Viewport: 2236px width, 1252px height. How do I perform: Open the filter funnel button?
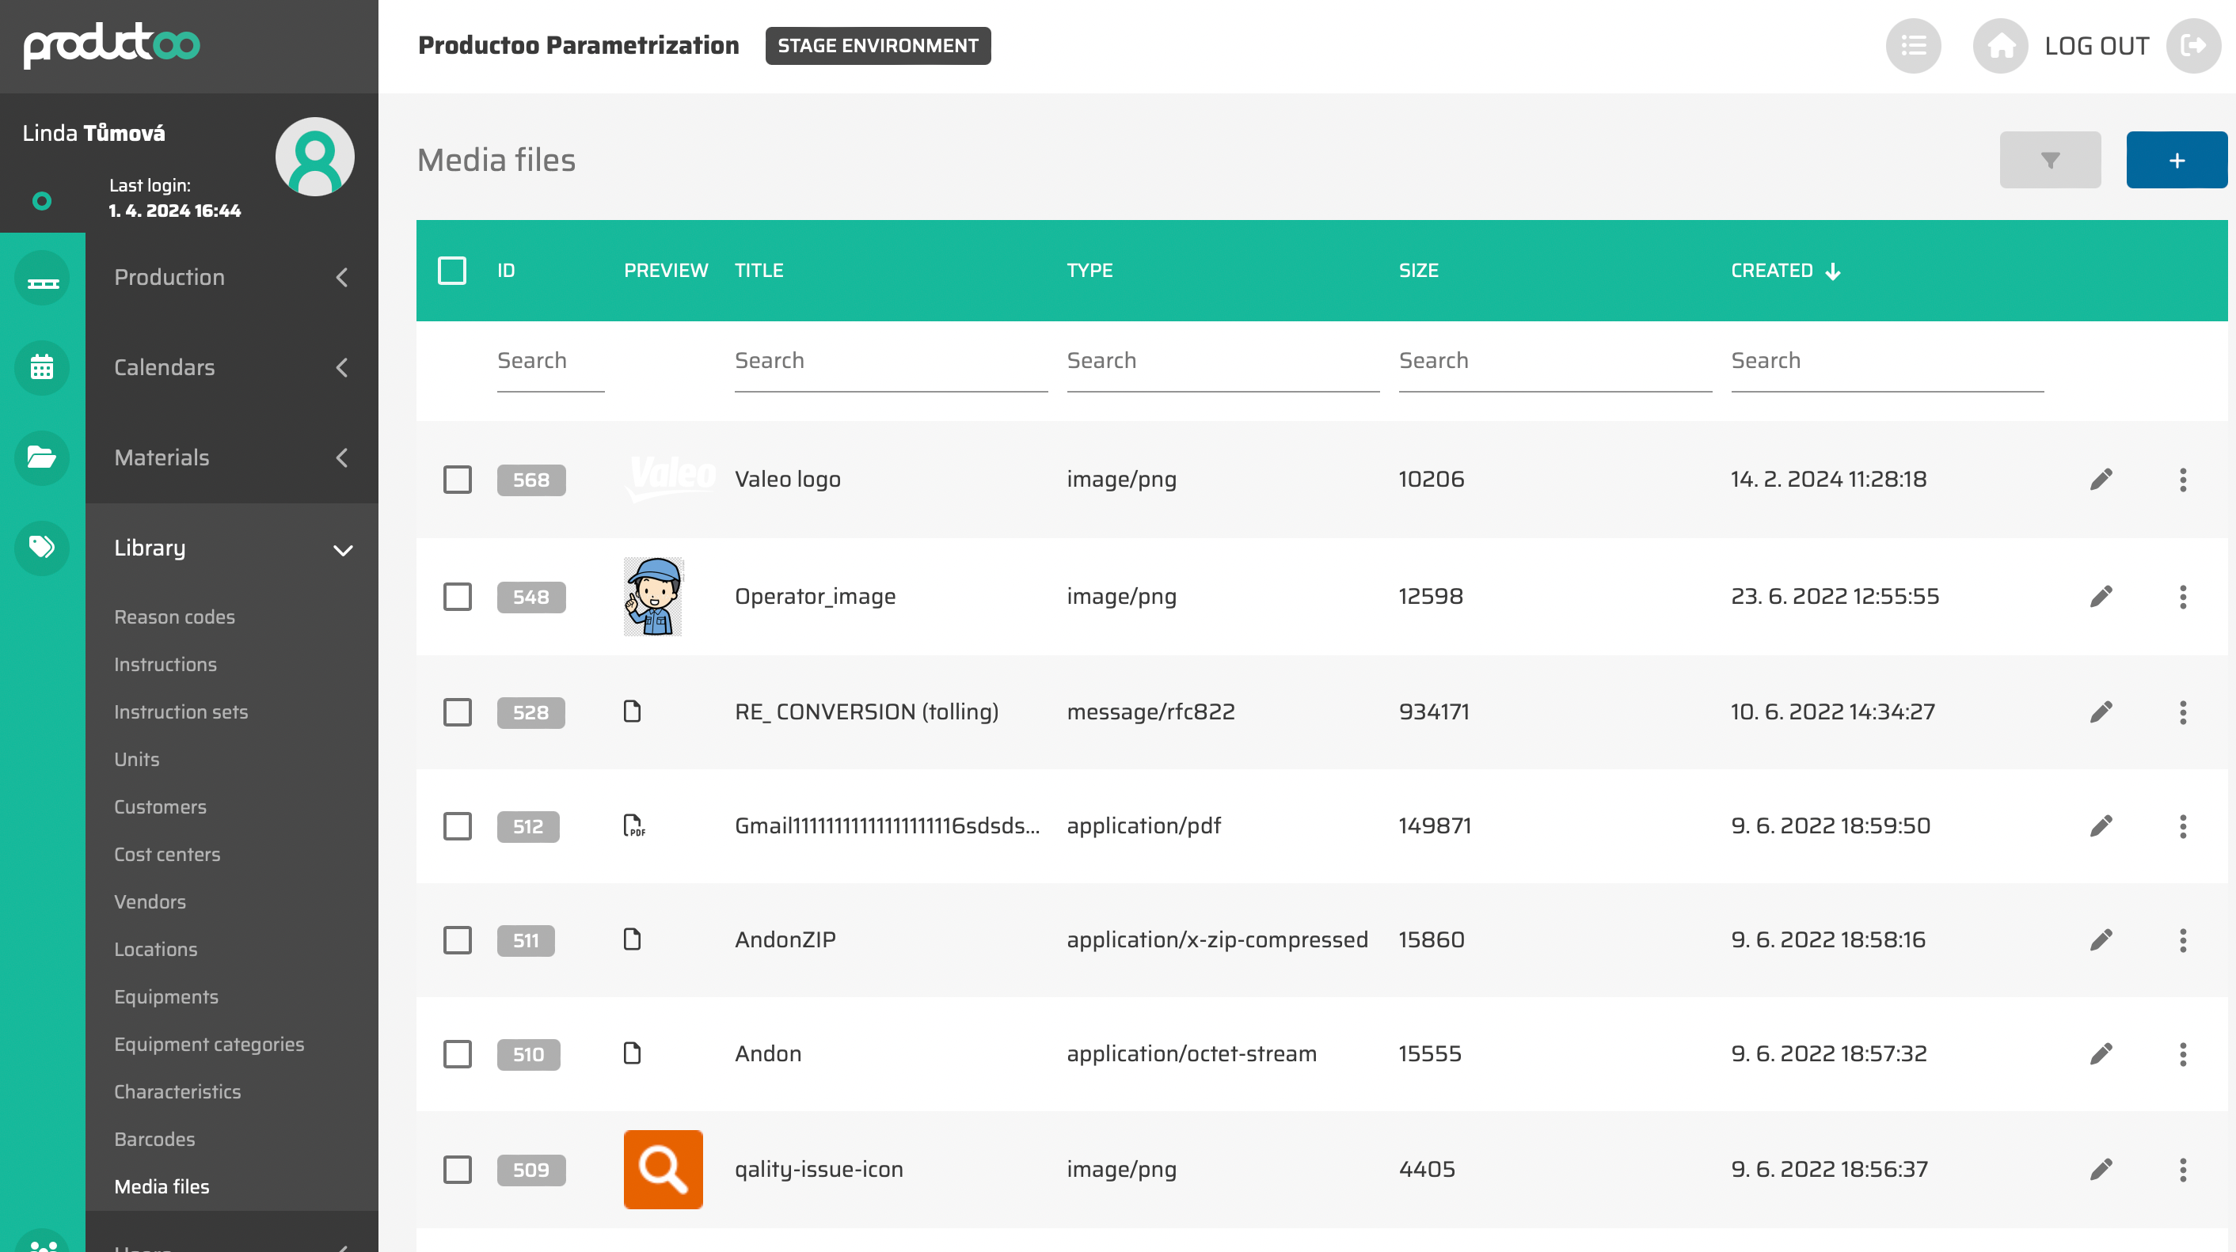[2049, 161]
